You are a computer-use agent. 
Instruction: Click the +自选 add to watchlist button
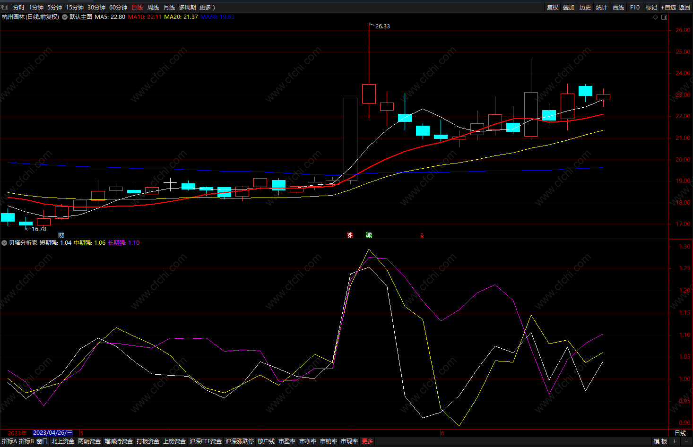668,8
